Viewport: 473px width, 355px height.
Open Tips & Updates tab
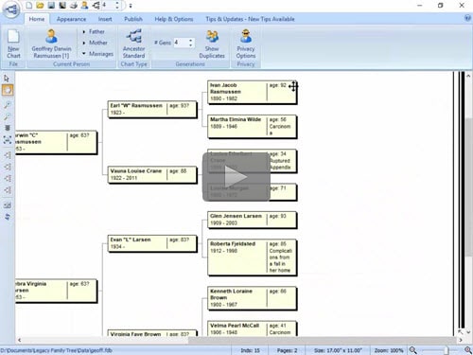pyautogui.click(x=250, y=19)
